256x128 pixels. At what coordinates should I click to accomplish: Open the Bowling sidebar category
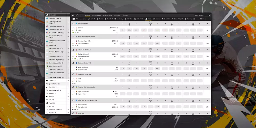(x=57, y=93)
